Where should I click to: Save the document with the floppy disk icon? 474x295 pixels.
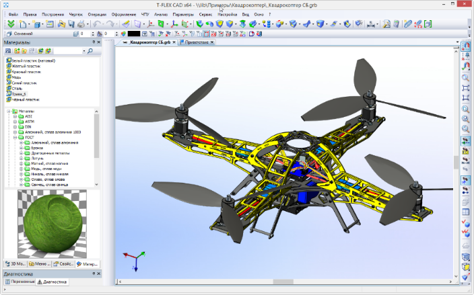pos(71,24)
